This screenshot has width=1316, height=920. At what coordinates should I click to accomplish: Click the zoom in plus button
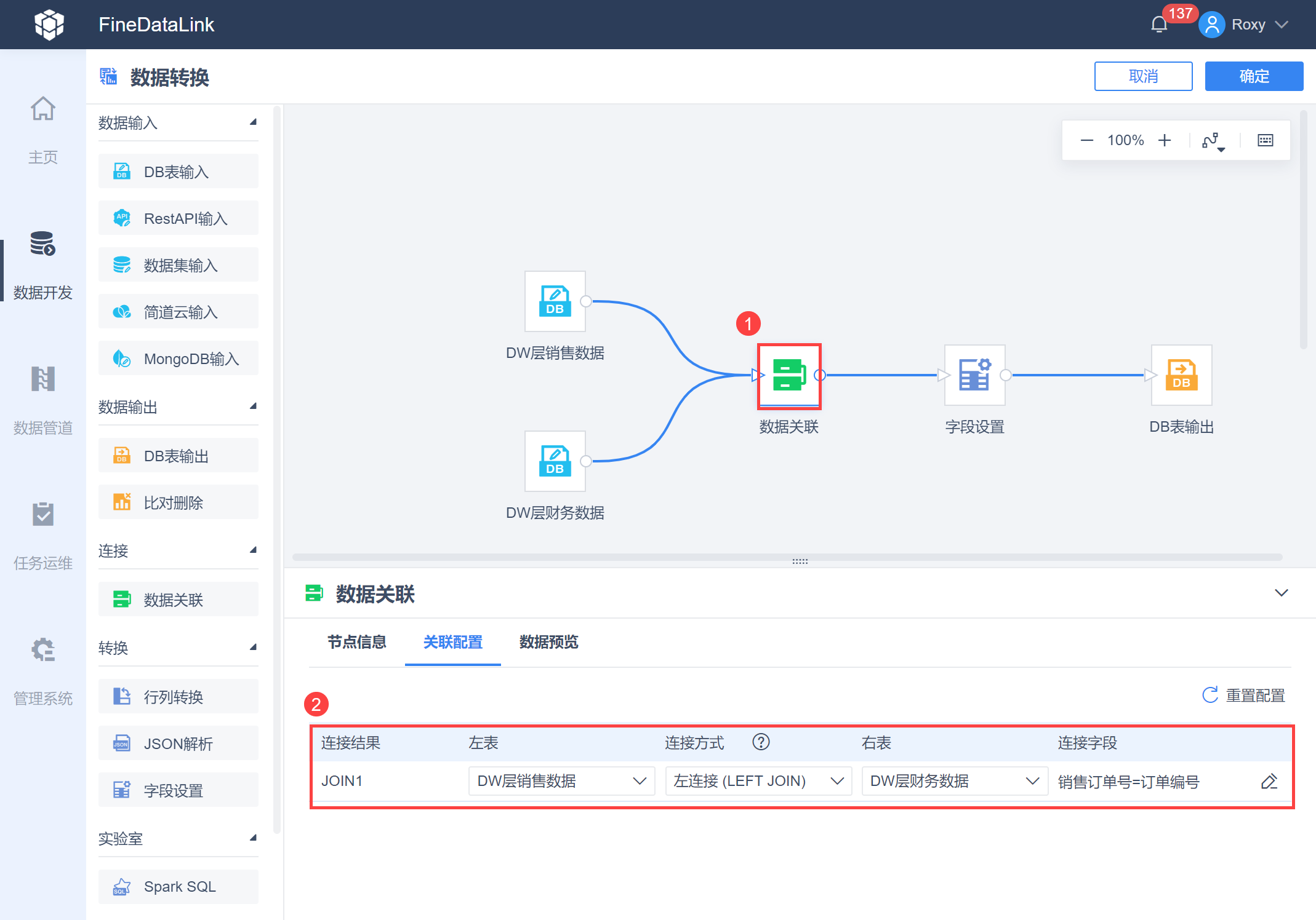1165,140
